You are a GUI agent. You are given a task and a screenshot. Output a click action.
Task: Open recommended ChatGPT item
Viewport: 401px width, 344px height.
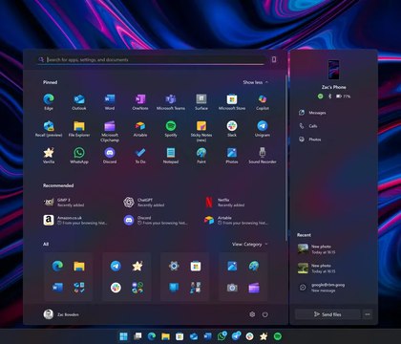[144, 203]
